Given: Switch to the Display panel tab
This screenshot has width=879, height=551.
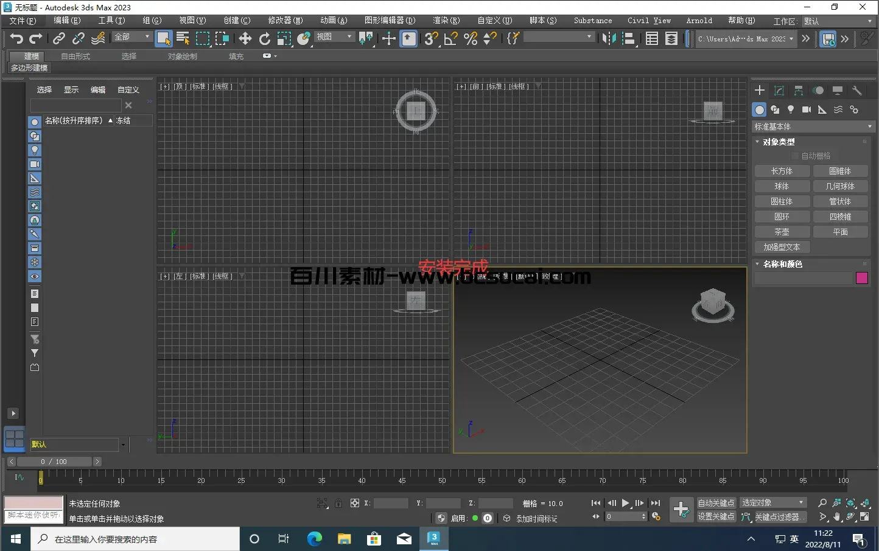Looking at the screenshot, I should pos(838,91).
